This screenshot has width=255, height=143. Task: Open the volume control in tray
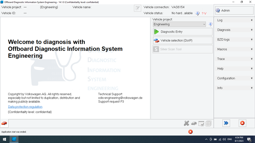(x=224, y=139)
